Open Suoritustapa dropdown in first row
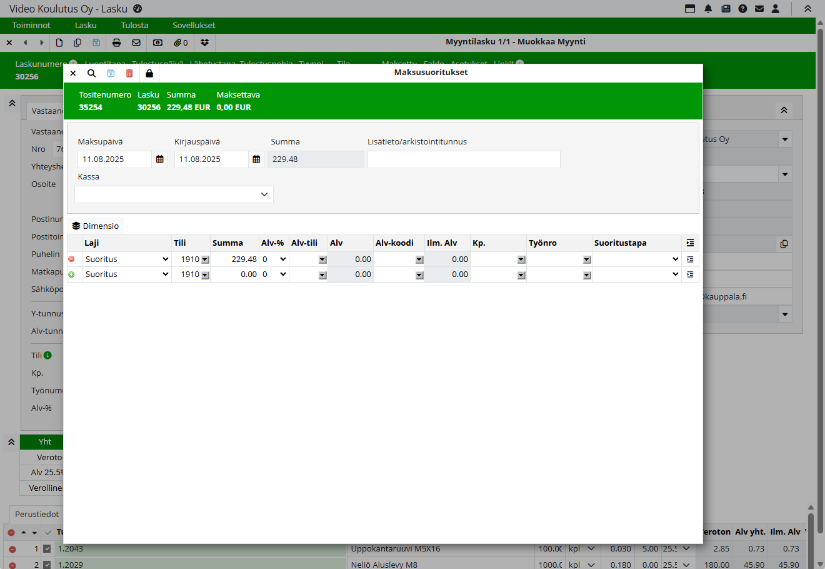The width and height of the screenshot is (825, 569). (x=636, y=259)
